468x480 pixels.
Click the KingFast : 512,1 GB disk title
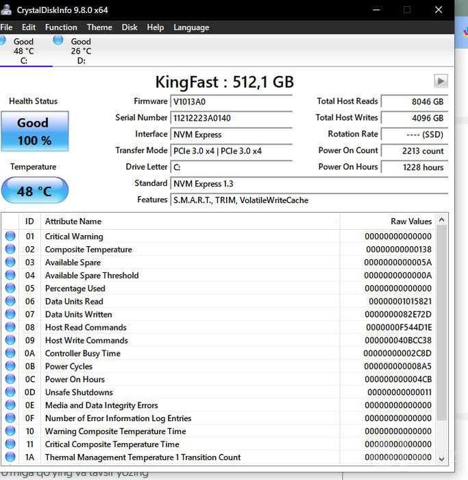(x=225, y=82)
